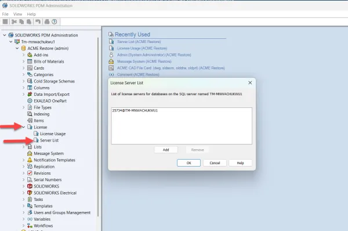Click the Users and Groups Management icon

pos(30,212)
